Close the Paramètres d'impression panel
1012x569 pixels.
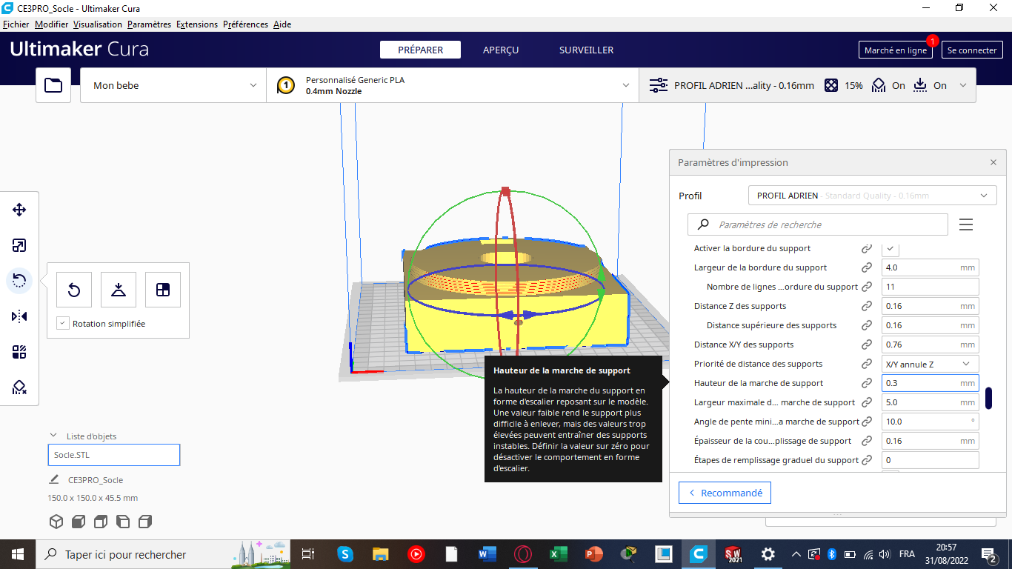[x=993, y=162]
